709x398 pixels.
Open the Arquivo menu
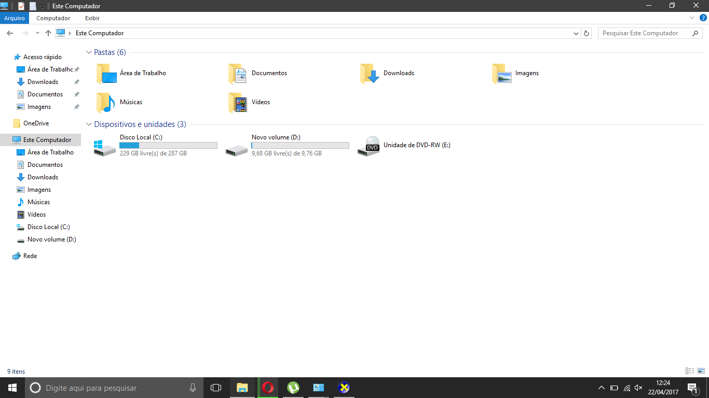(x=15, y=18)
